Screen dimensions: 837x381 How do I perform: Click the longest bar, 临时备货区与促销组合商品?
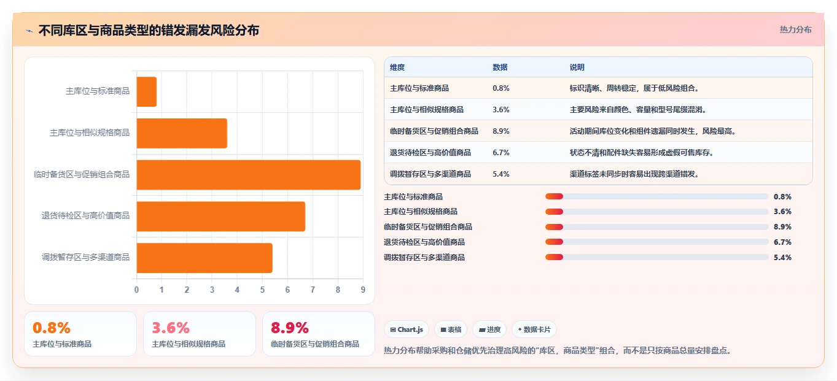pos(249,175)
